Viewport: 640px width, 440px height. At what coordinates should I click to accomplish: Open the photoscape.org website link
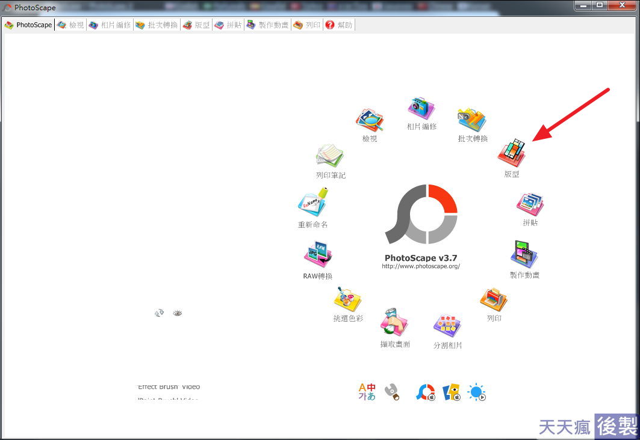[x=421, y=266]
